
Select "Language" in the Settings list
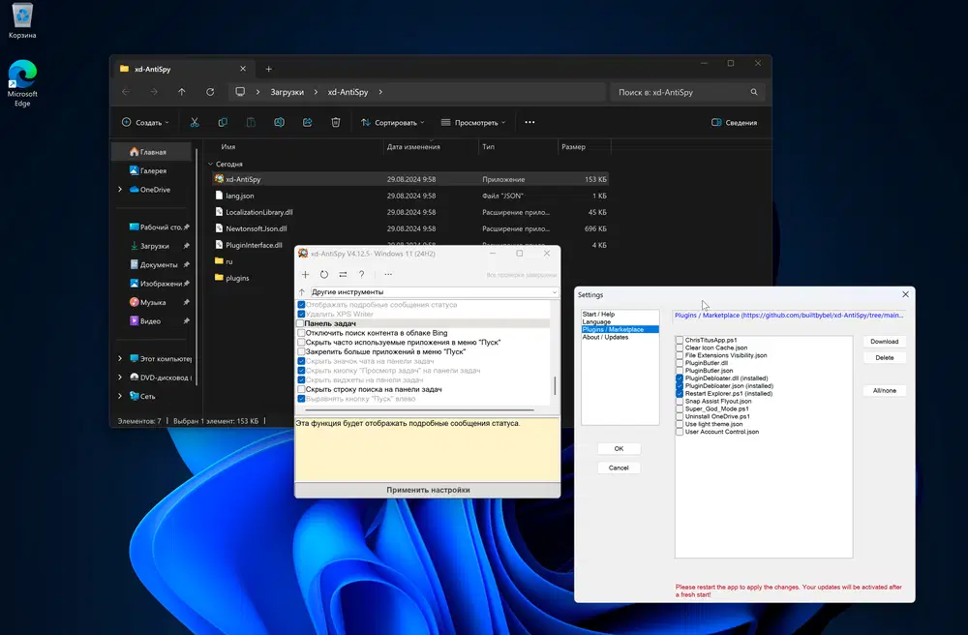pyautogui.click(x=596, y=322)
